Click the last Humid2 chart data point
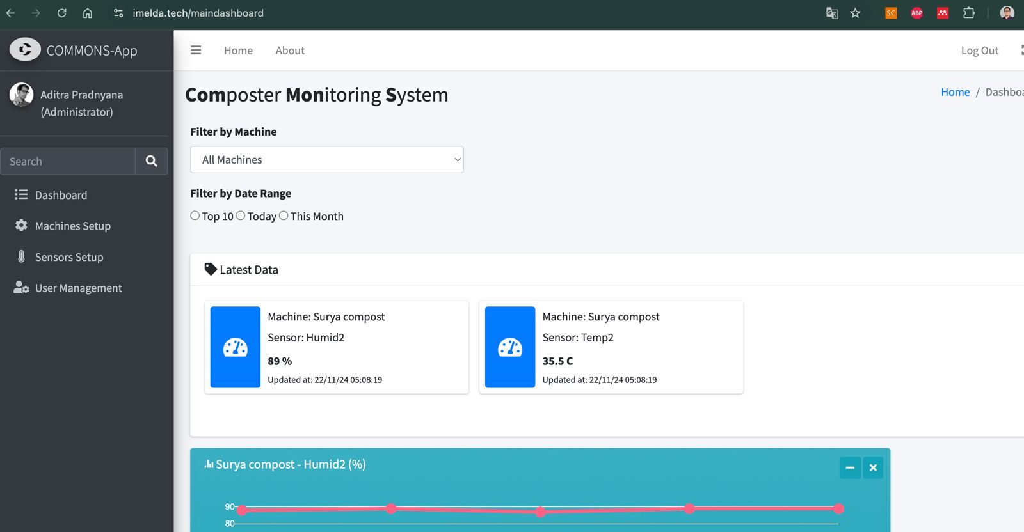1024x532 pixels. tap(838, 508)
